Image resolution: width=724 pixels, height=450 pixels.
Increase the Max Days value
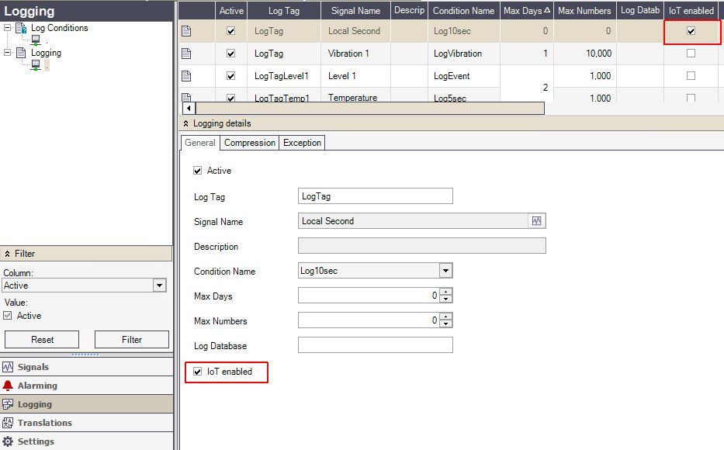coord(445,292)
